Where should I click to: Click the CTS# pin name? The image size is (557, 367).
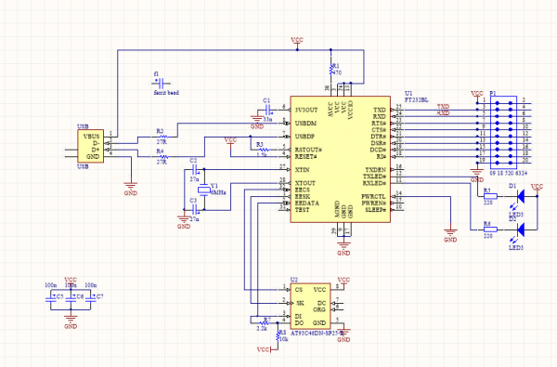[379, 130]
